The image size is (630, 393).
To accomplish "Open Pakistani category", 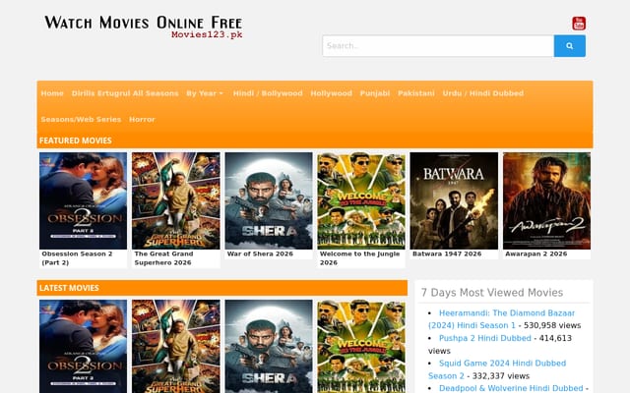I will click(x=416, y=93).
